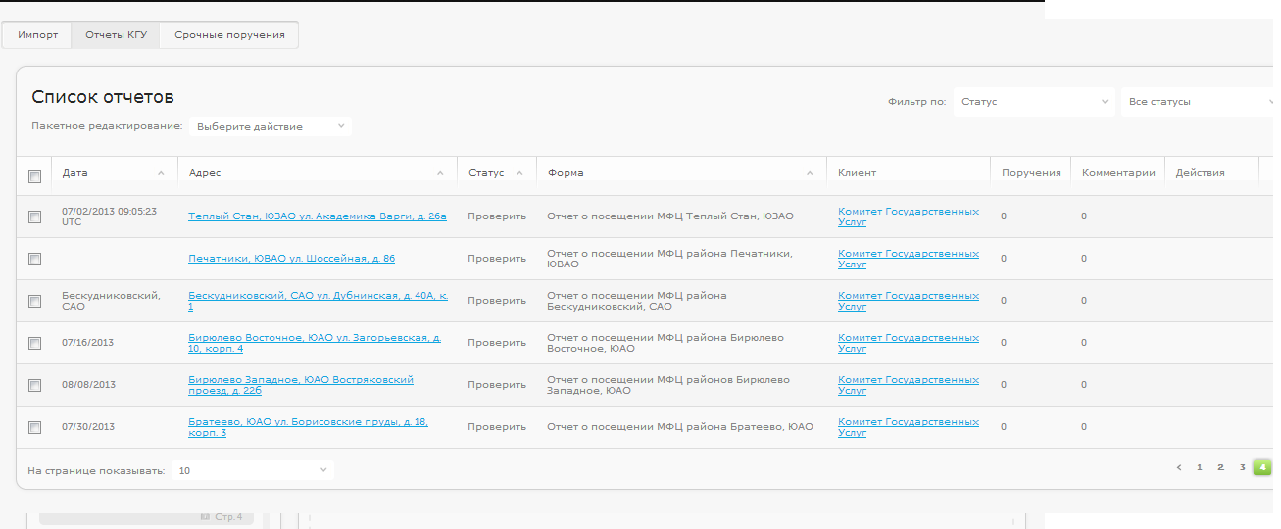
Task: Open the Все статусы dropdown
Action: point(1199,102)
